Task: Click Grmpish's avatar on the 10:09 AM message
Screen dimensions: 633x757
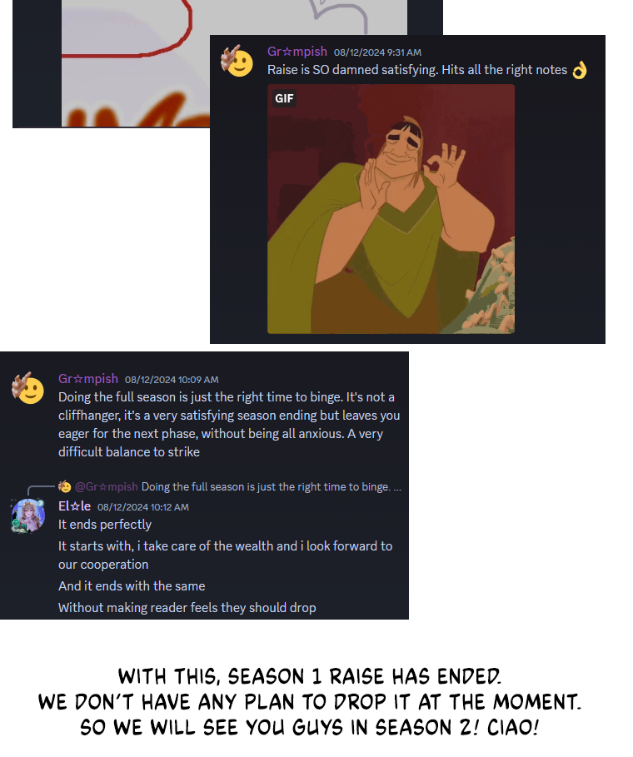Action: (28, 388)
